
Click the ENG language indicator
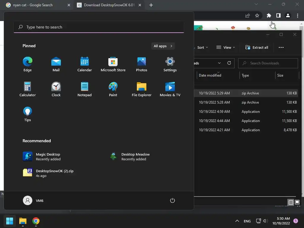point(247,221)
